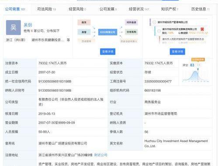Click the registered address 浙江省湖州市吴兴区爱山广场
The image size is (218, 166).
coord(66,155)
